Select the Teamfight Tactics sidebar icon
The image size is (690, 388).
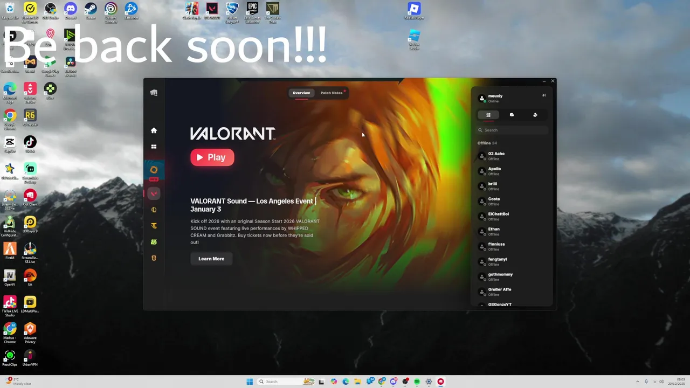point(154,226)
